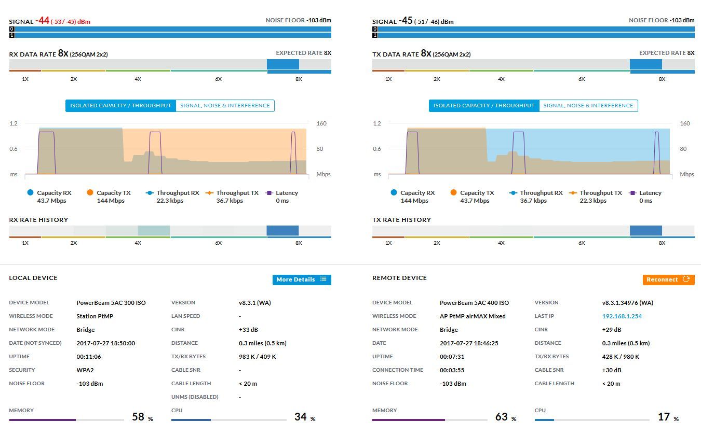Viewport: 701px width, 435px height.
Task: Click the list icon on More Details button
Action: 323,279
